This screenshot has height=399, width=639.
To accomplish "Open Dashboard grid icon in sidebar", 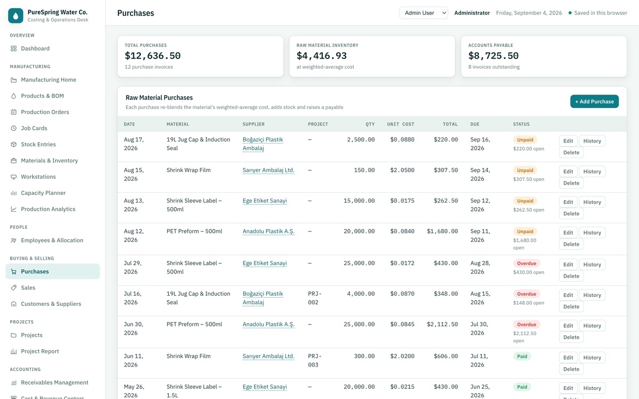I will click(x=14, y=48).
